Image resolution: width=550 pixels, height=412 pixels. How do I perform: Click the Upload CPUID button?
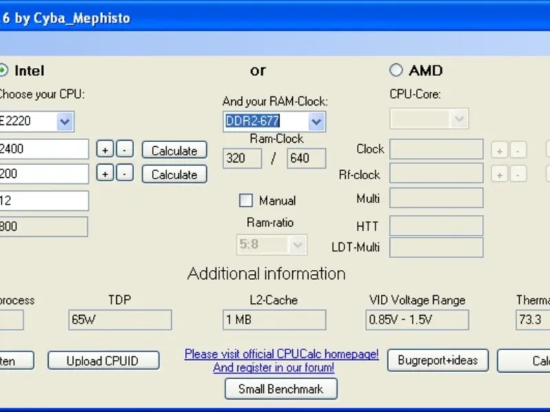104,360
